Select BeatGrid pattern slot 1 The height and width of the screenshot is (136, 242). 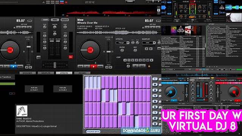(155, 79)
